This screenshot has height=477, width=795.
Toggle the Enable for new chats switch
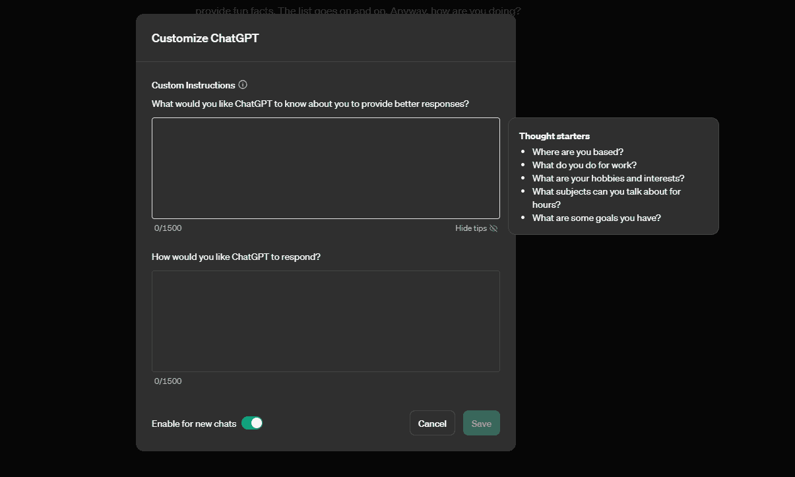click(252, 423)
